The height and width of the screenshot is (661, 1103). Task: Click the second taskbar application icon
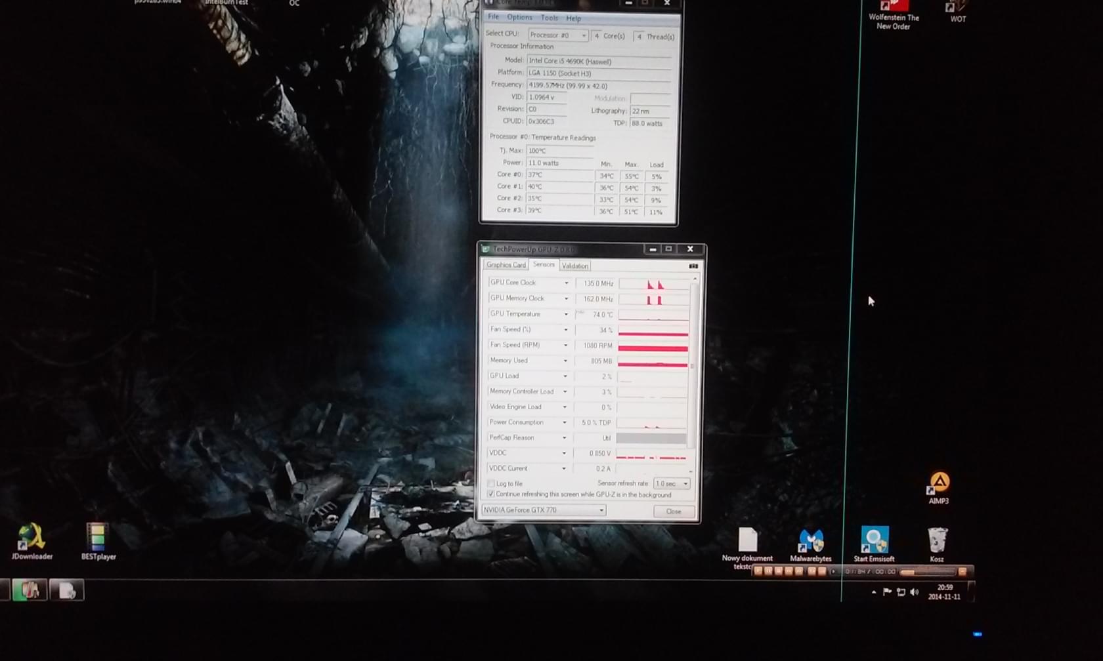click(66, 590)
